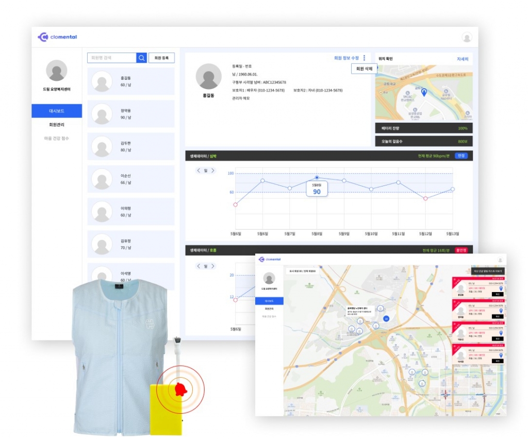The height and width of the screenshot is (441, 528).
Task: Open the three-dot menu beside 회원 정보 수정
Action: tap(364, 58)
